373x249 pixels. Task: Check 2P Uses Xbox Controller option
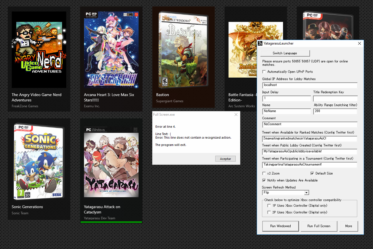point(269,212)
